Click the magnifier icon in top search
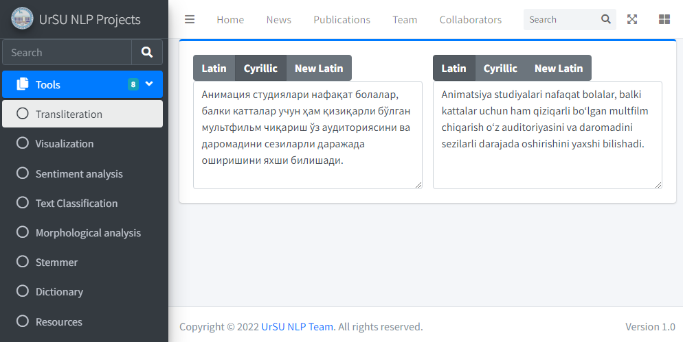This screenshot has height=342, width=683. (605, 19)
